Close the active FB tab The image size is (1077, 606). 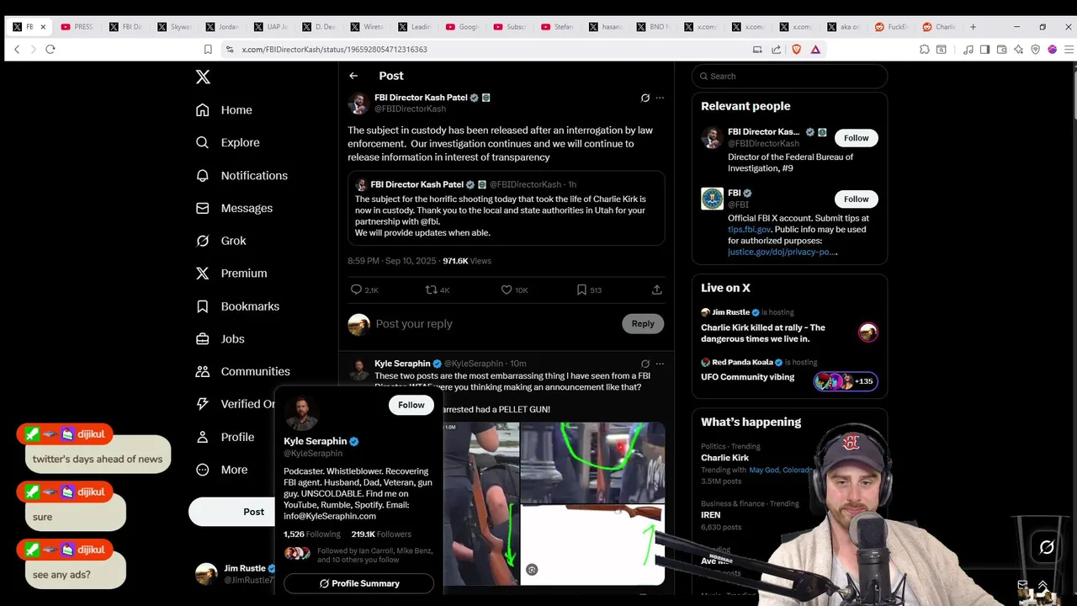tap(43, 27)
